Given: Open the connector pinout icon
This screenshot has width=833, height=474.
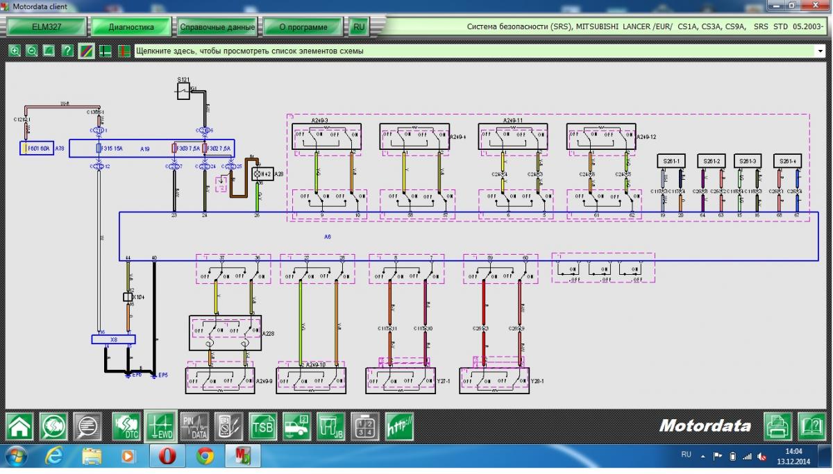Looking at the screenshot, I should click(365, 426).
